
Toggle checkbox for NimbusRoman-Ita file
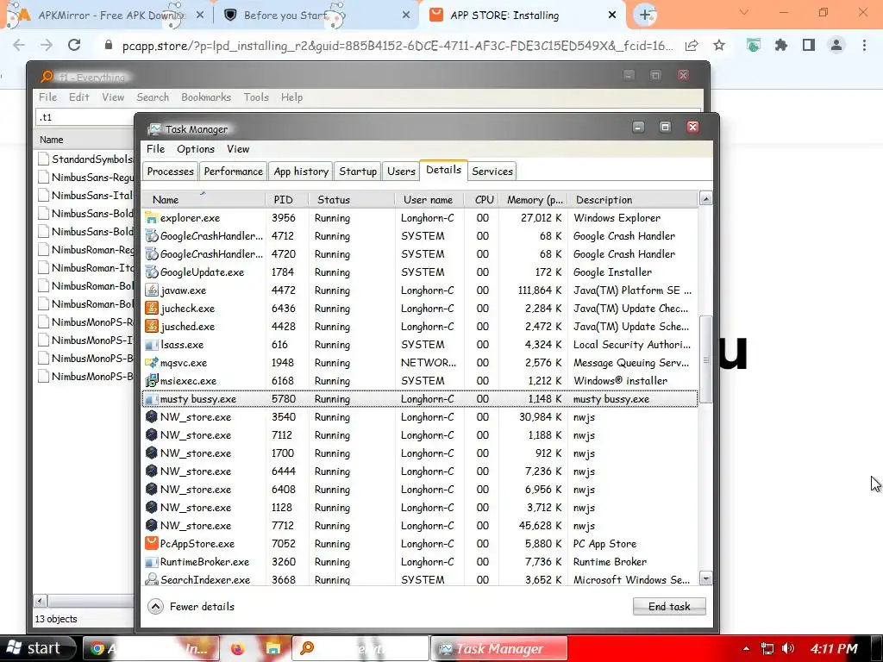pyautogui.click(x=43, y=267)
